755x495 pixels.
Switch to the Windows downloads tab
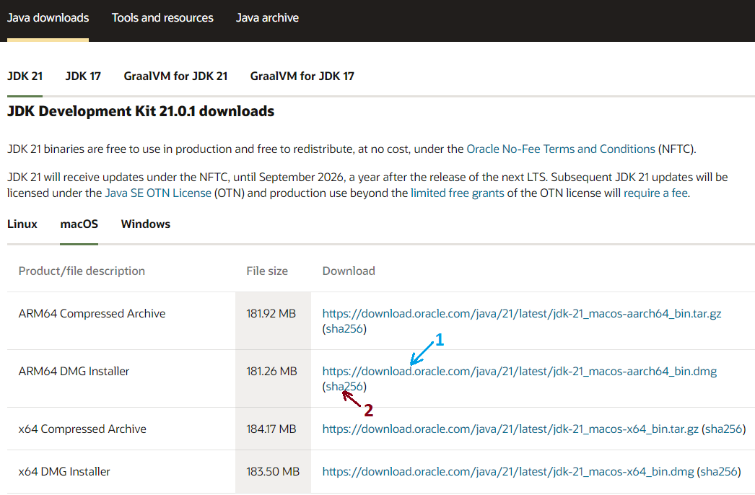pyautogui.click(x=145, y=224)
